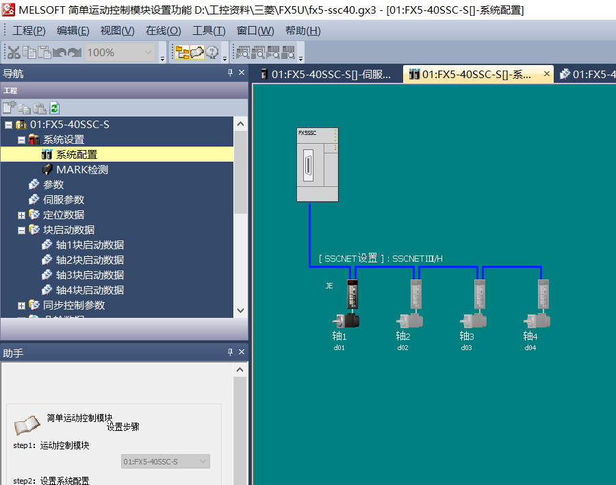
Task: Click the refresh icon in project panel
Action: (x=55, y=108)
